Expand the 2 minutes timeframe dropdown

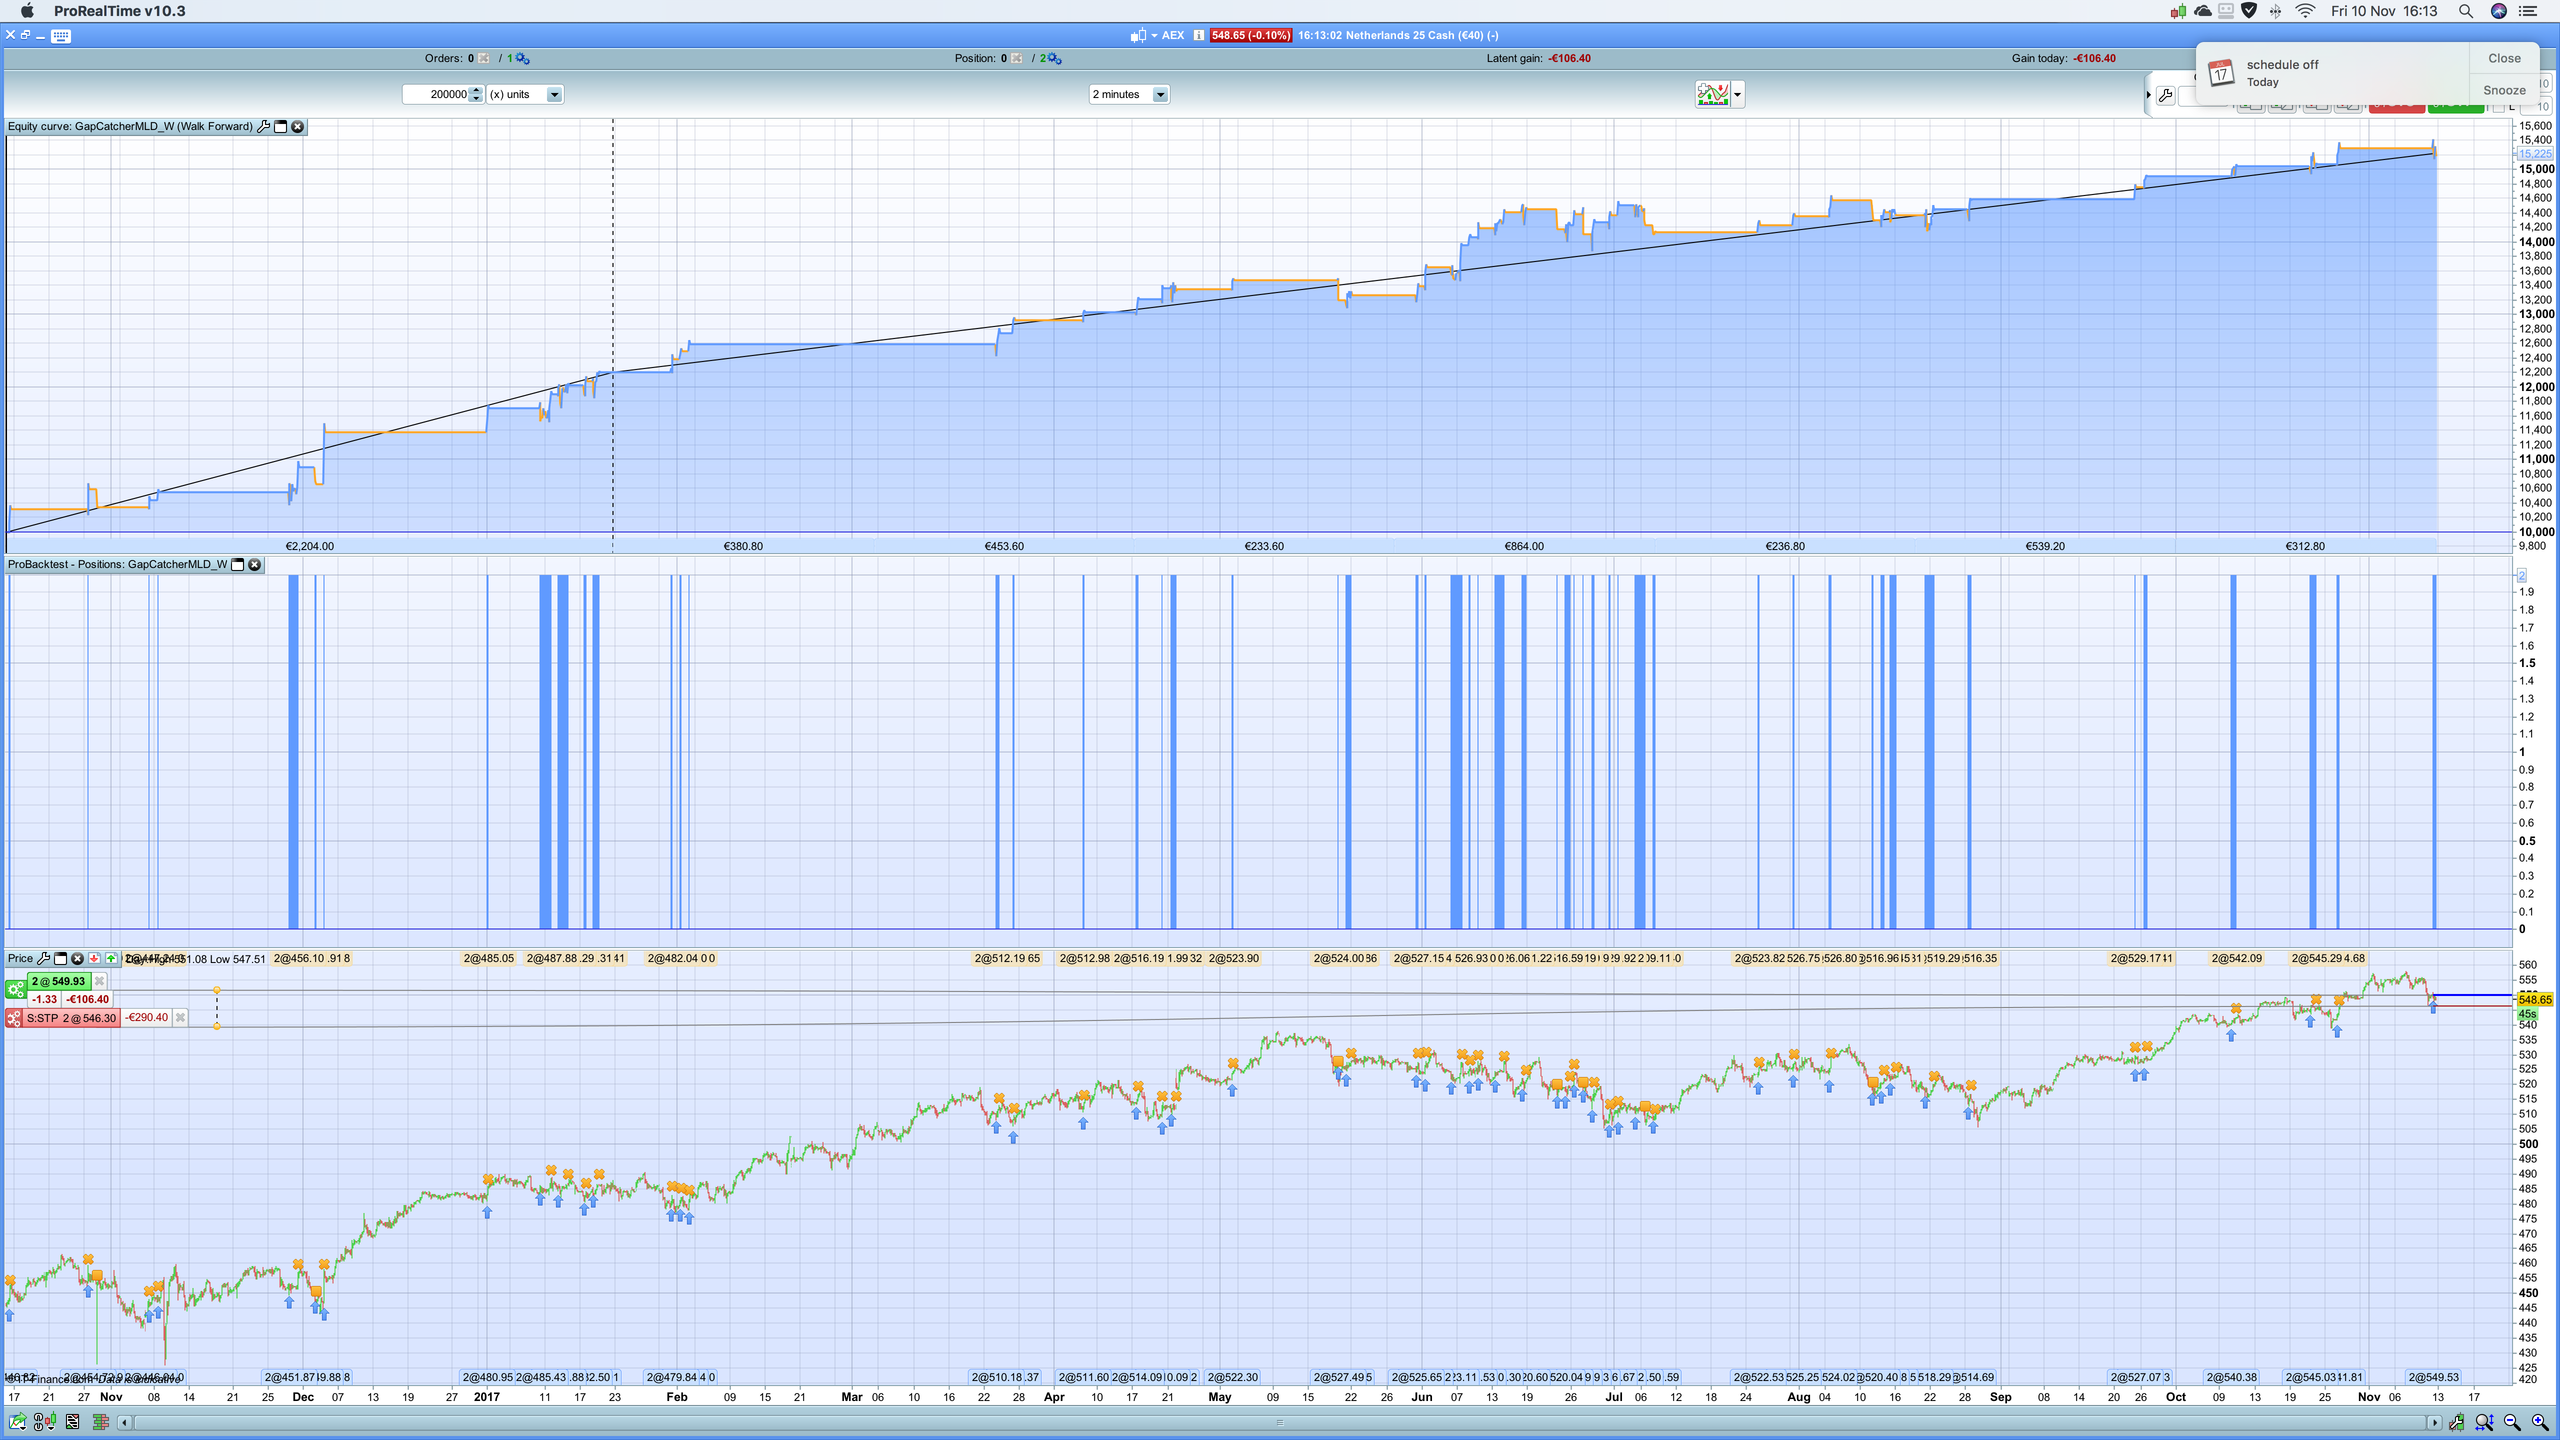click(x=1160, y=94)
